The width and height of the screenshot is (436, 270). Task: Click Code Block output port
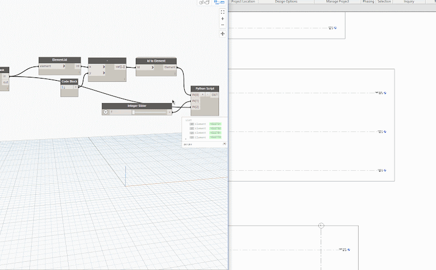[x=76, y=87]
